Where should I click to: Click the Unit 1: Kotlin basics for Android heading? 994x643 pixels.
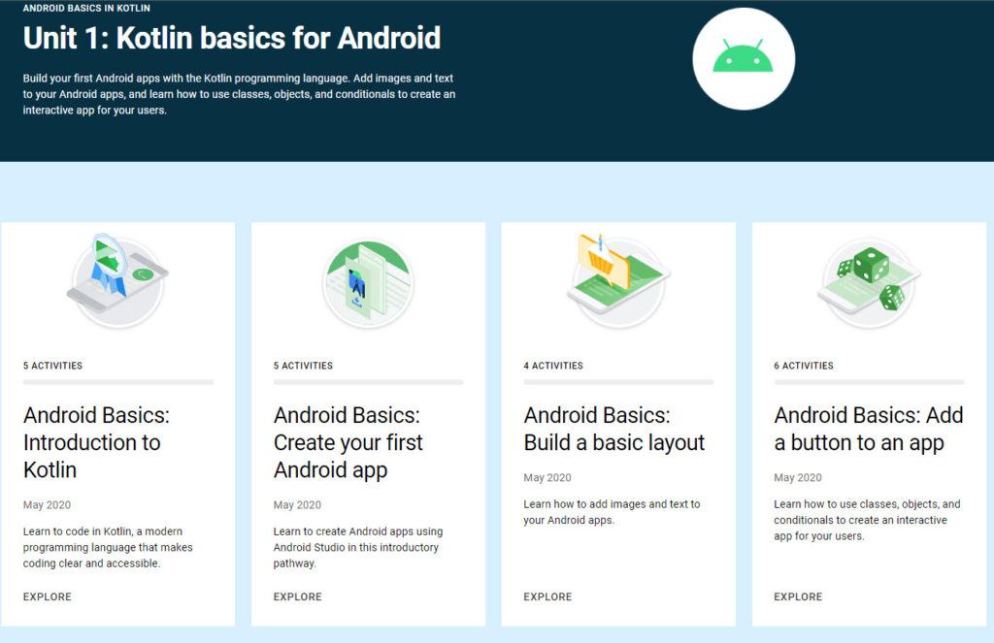coord(232,38)
